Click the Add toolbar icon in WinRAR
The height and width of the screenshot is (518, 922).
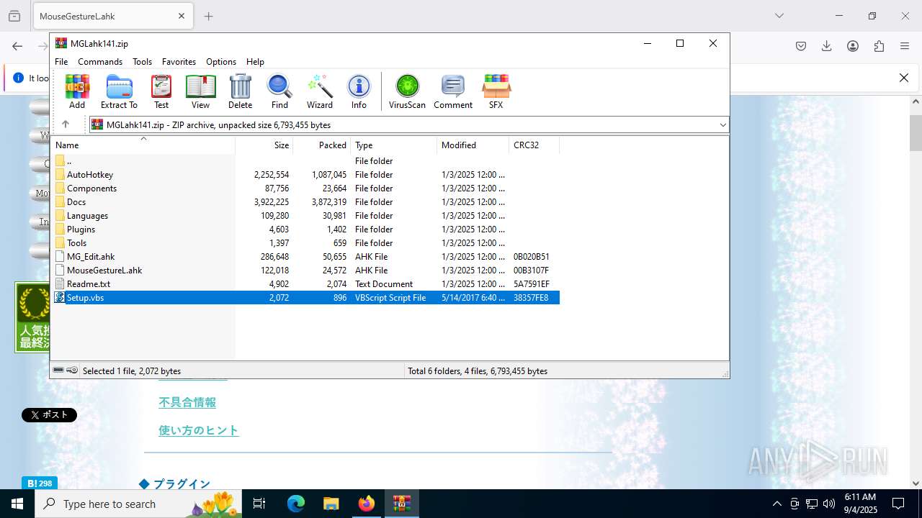pyautogui.click(x=77, y=91)
